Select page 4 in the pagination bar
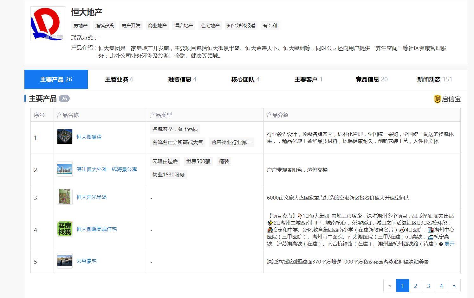 pyautogui.click(x=441, y=285)
